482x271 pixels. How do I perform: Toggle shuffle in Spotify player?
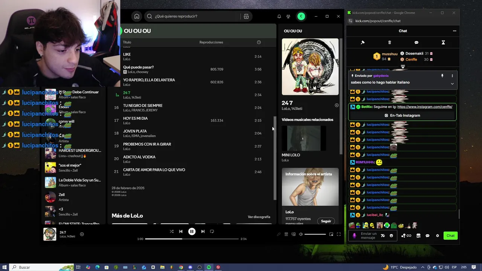(172, 231)
